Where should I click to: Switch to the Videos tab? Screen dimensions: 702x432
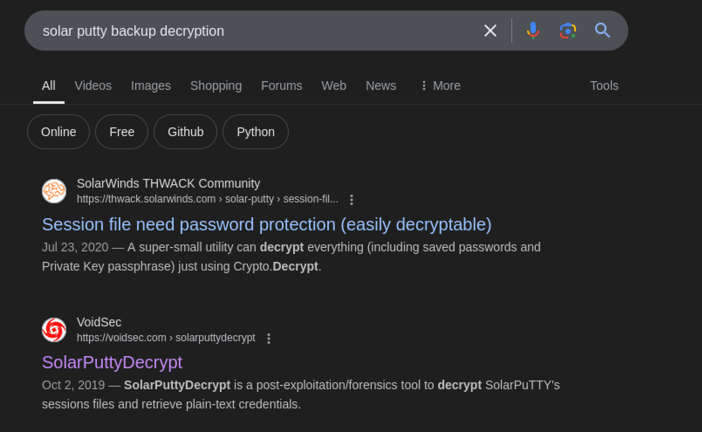pyautogui.click(x=93, y=86)
